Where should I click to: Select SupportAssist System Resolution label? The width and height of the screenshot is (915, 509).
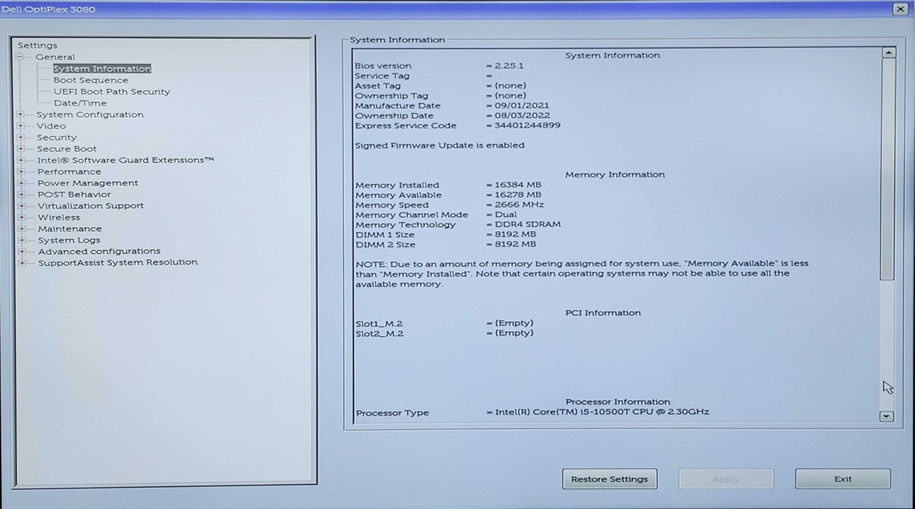click(x=117, y=262)
